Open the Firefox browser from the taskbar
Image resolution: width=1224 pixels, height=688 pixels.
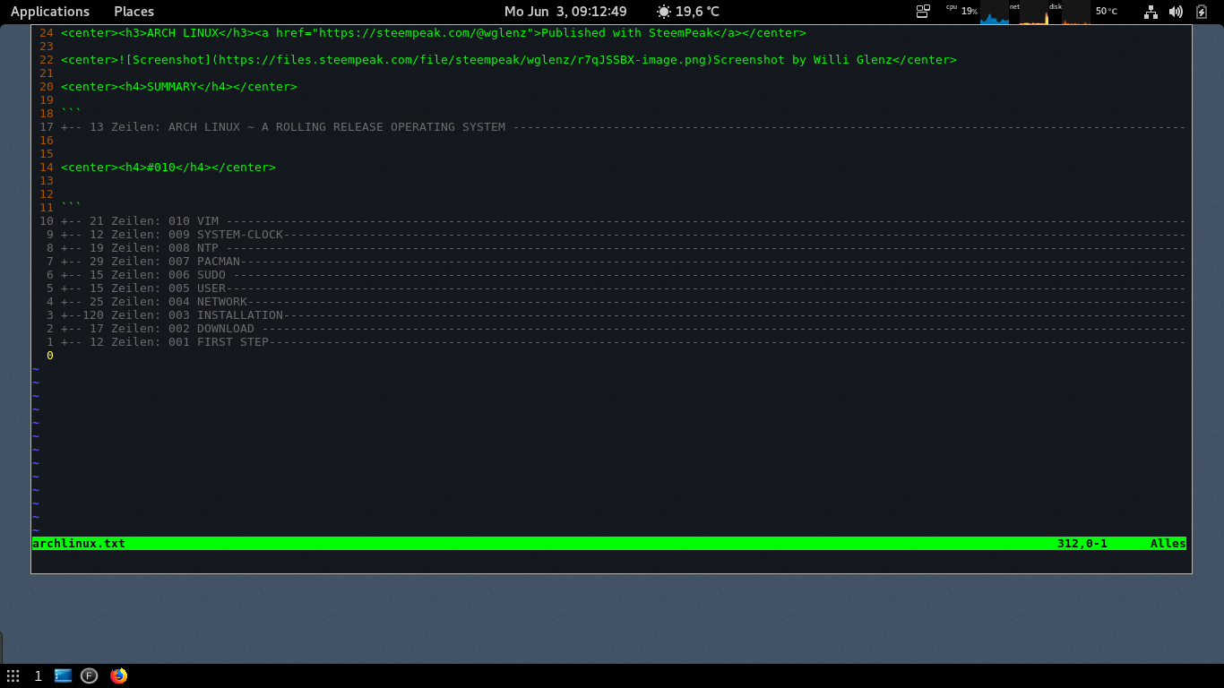pyautogui.click(x=118, y=675)
